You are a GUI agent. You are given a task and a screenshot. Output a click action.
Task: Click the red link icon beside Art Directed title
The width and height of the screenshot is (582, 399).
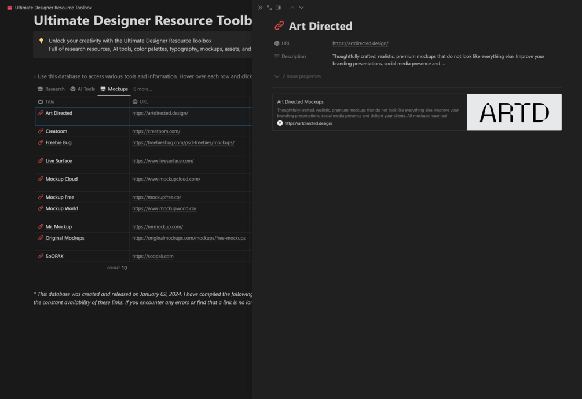point(279,26)
